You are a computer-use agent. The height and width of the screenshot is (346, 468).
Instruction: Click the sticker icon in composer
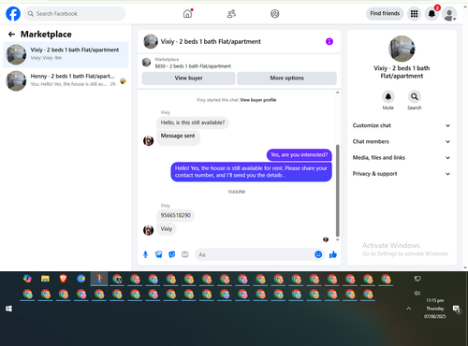tap(172, 254)
